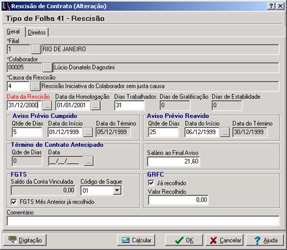This screenshot has height=250, width=287.
Task: Switch to the Direitos tab
Action: (x=37, y=32)
